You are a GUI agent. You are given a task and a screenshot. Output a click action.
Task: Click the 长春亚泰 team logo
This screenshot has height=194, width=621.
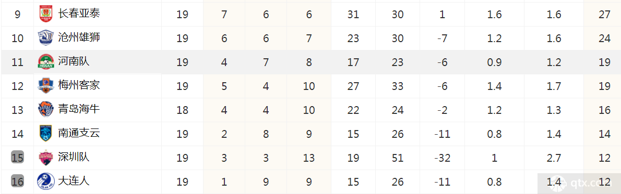tap(45, 14)
